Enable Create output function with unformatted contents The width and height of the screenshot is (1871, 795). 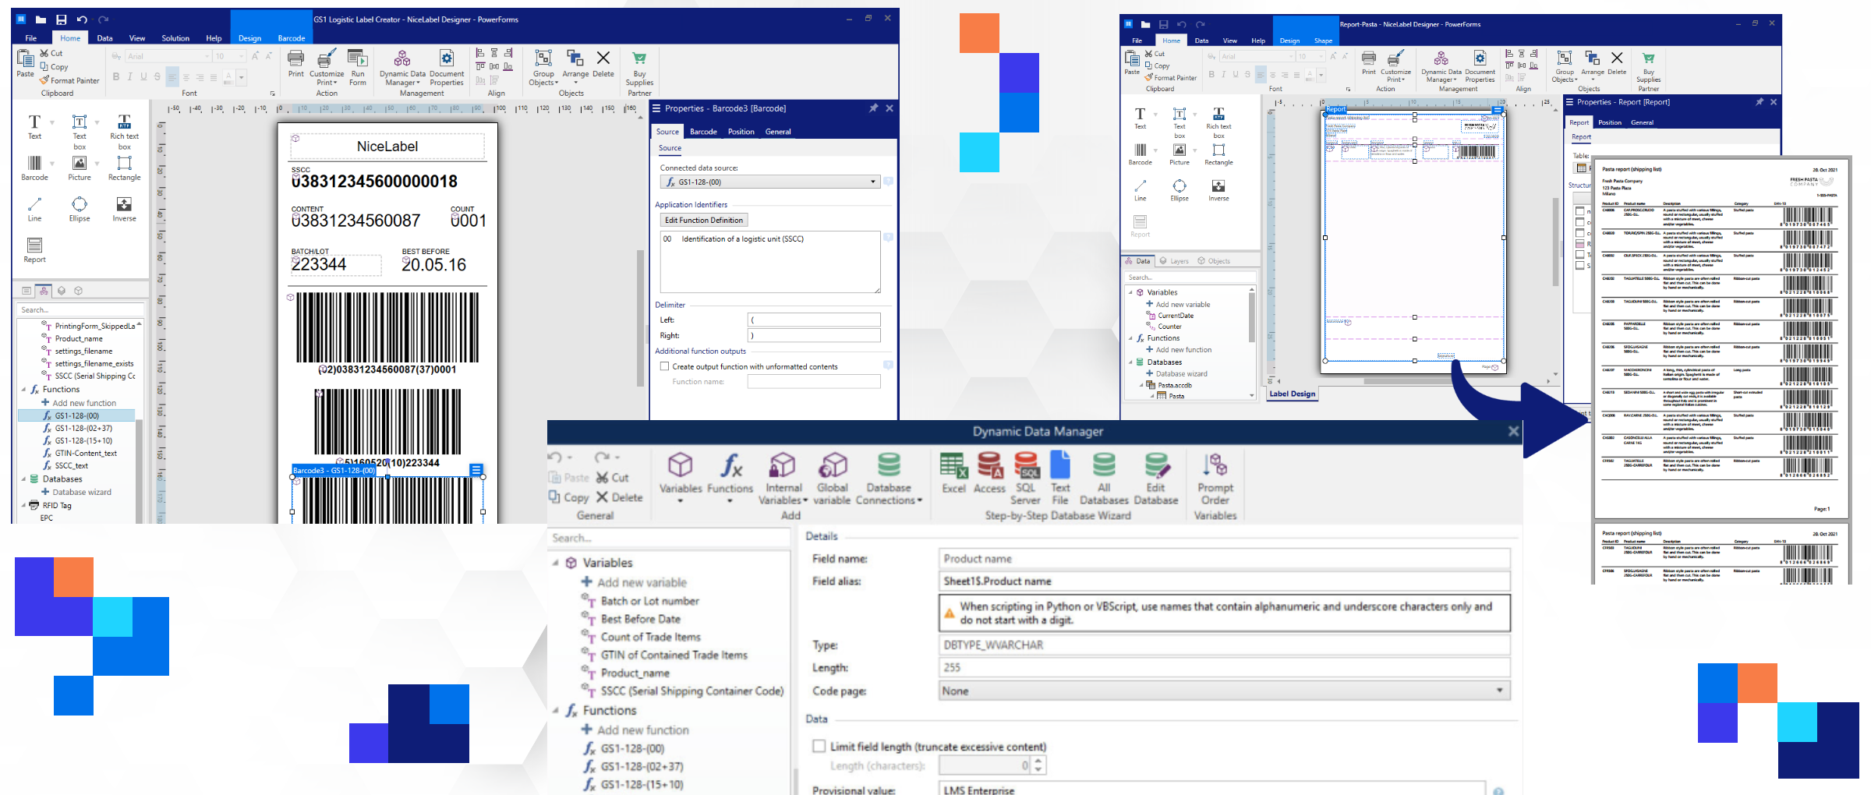[x=665, y=366]
